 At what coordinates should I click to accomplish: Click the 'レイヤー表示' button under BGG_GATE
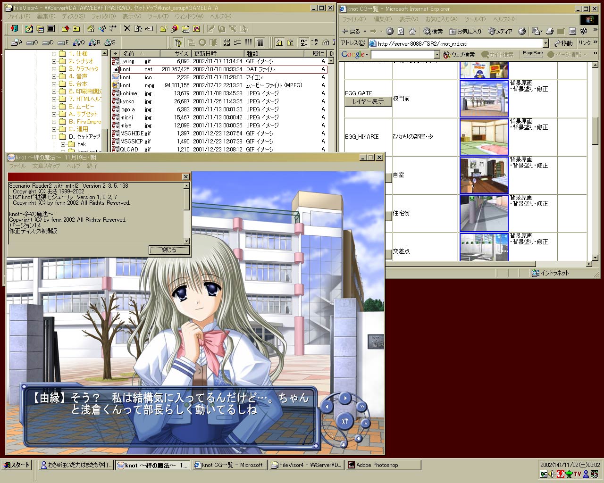point(368,101)
